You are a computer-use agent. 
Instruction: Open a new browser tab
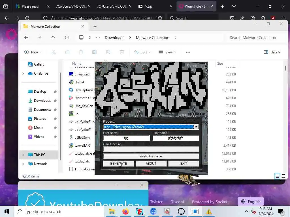[x=223, y=6]
